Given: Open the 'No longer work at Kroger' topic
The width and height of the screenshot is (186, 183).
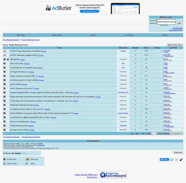Looking at the screenshot, I should click(19, 130).
